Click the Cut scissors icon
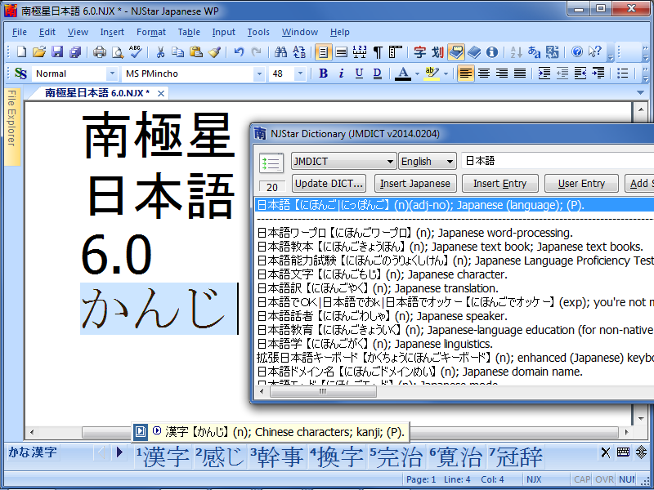The image size is (654, 490). [160, 52]
